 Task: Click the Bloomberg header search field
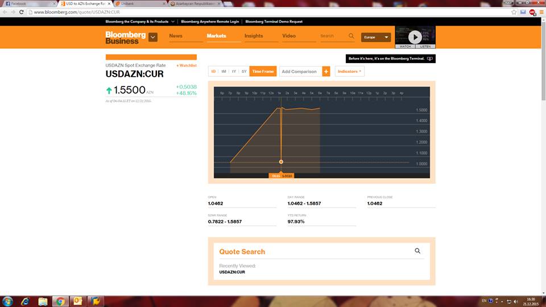(x=334, y=36)
